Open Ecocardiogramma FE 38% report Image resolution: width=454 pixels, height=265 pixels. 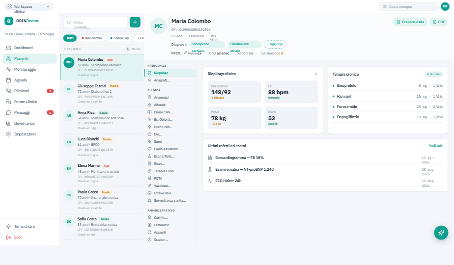pos(325,158)
